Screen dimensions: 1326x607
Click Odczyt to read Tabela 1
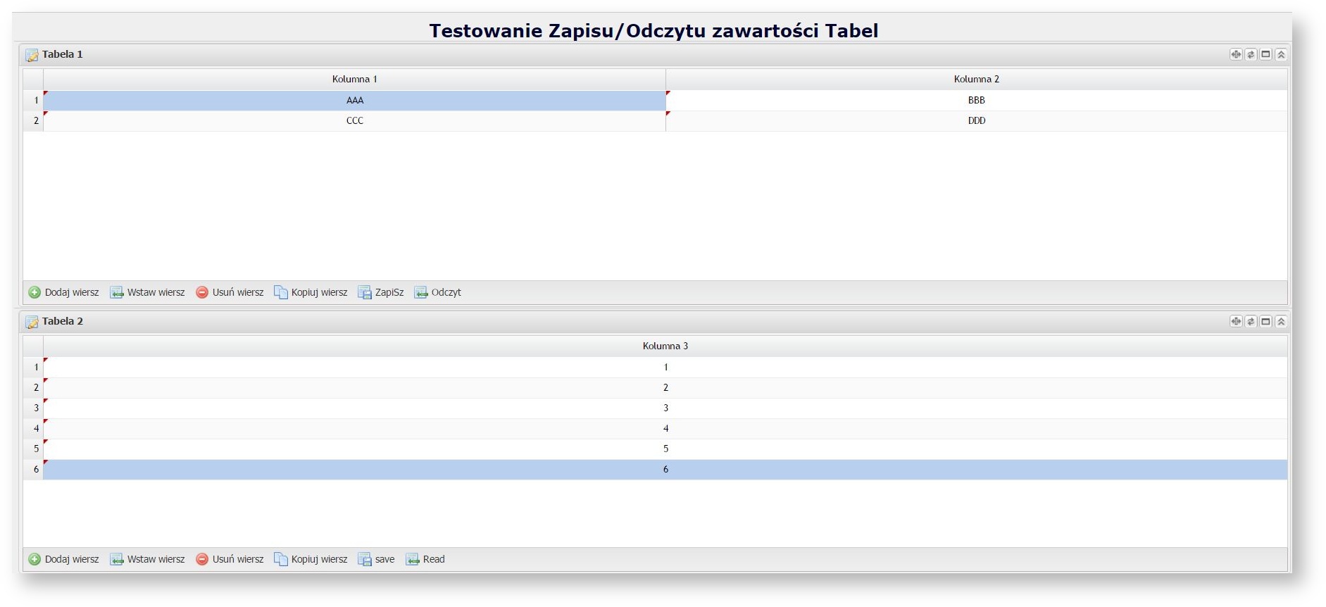click(438, 292)
